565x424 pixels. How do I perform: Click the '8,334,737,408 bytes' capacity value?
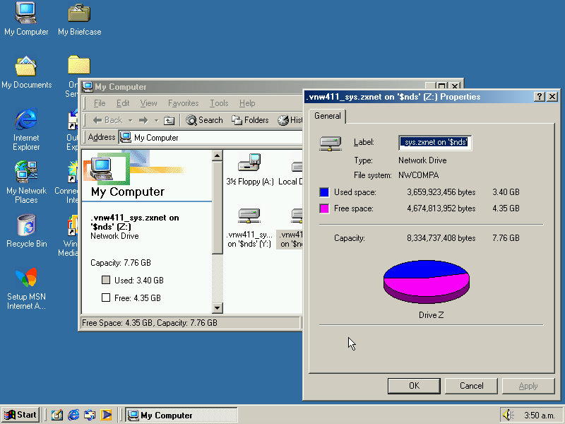[441, 238]
